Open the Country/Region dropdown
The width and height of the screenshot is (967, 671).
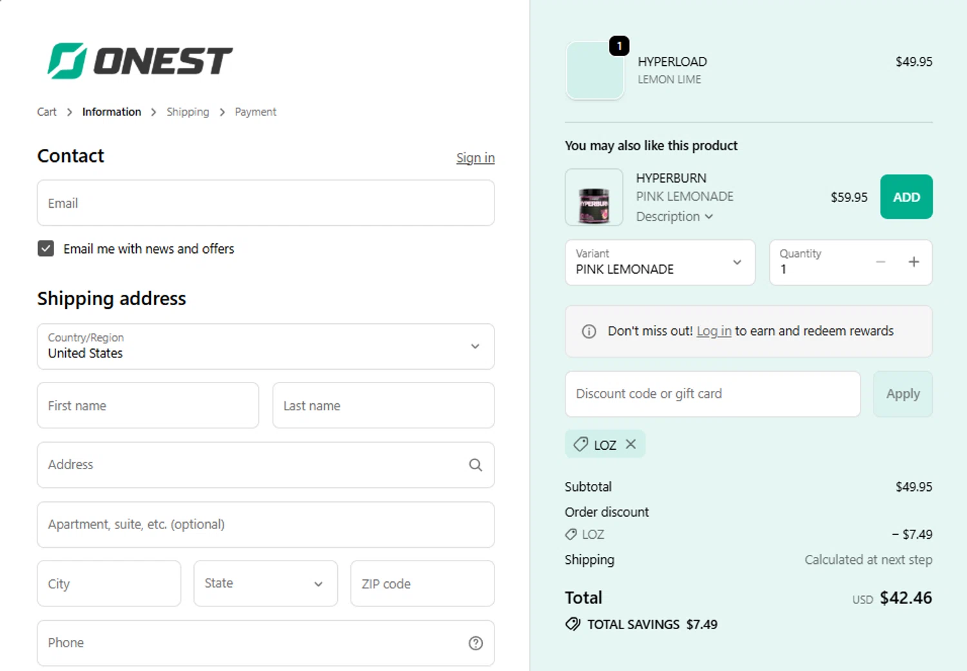266,346
